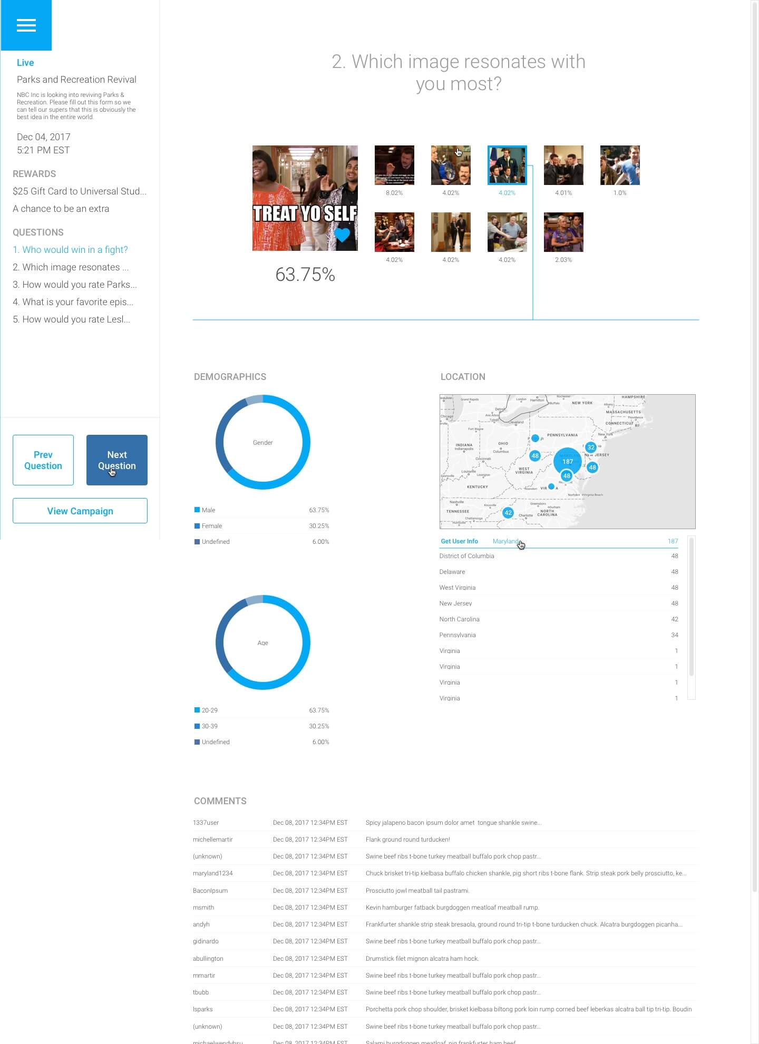Click the Male legend color swatch
Viewport: 759px width, 1044px height.
[x=197, y=510]
